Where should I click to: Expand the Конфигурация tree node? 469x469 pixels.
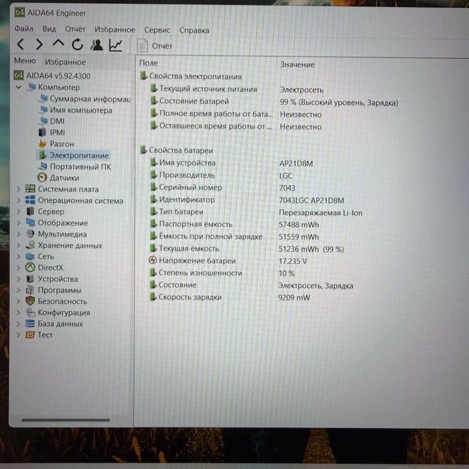click(x=19, y=312)
